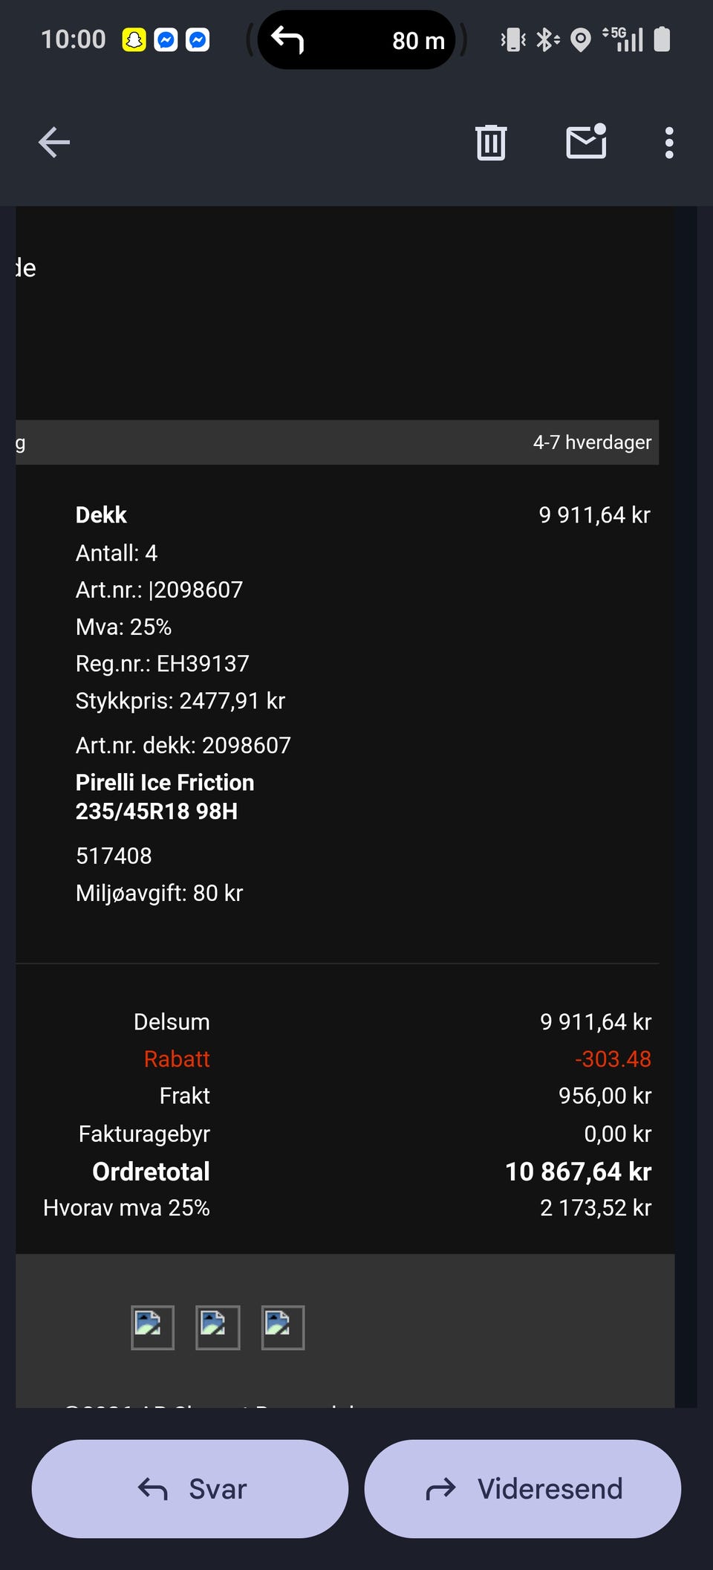Tap the Bluetooth status icon
The width and height of the screenshot is (713, 1570).
[x=547, y=40]
